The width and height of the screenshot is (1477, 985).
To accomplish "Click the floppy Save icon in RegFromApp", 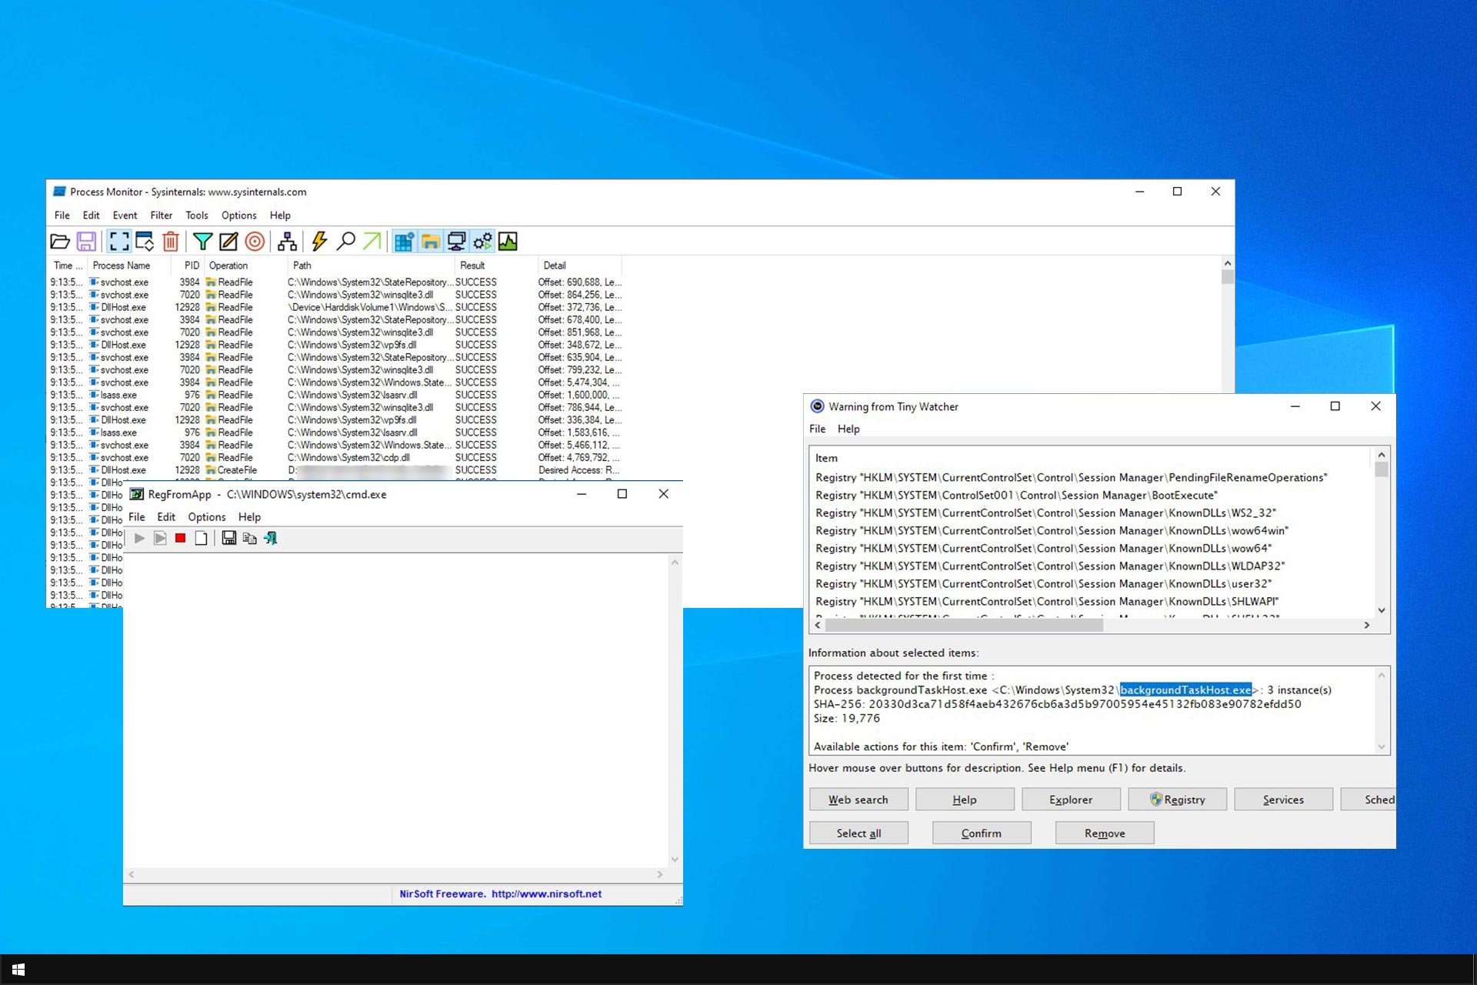I will [x=228, y=538].
